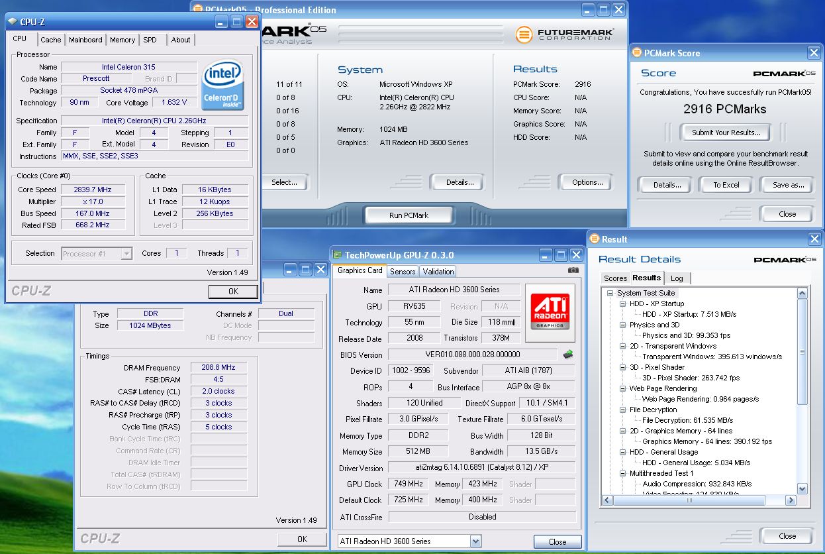Click OK in the front CPU-Z window
The height and width of the screenshot is (554, 825).
pos(233,292)
